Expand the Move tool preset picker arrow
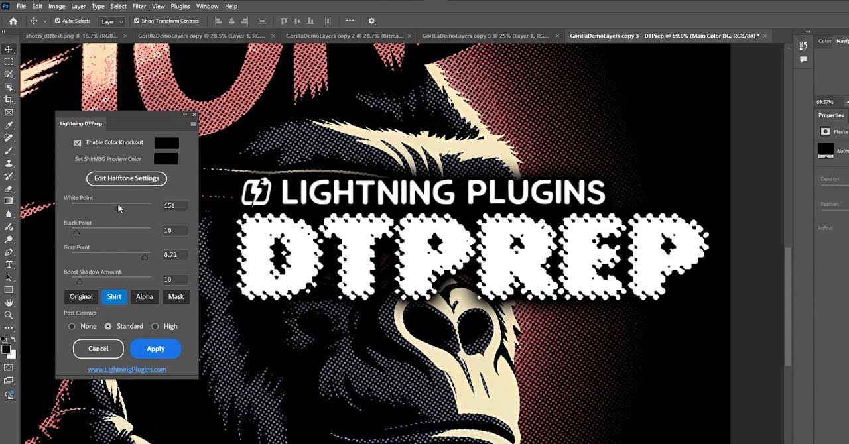 [x=44, y=22]
